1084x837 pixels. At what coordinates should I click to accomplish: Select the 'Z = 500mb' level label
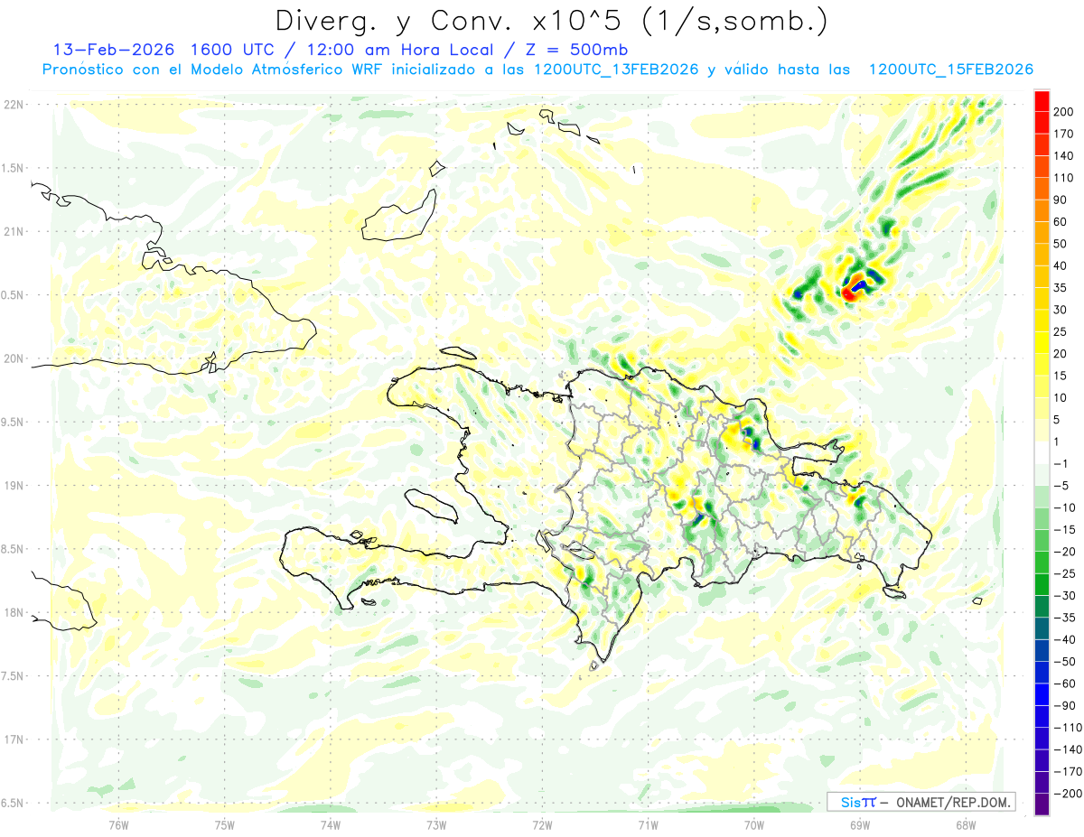tap(578, 50)
